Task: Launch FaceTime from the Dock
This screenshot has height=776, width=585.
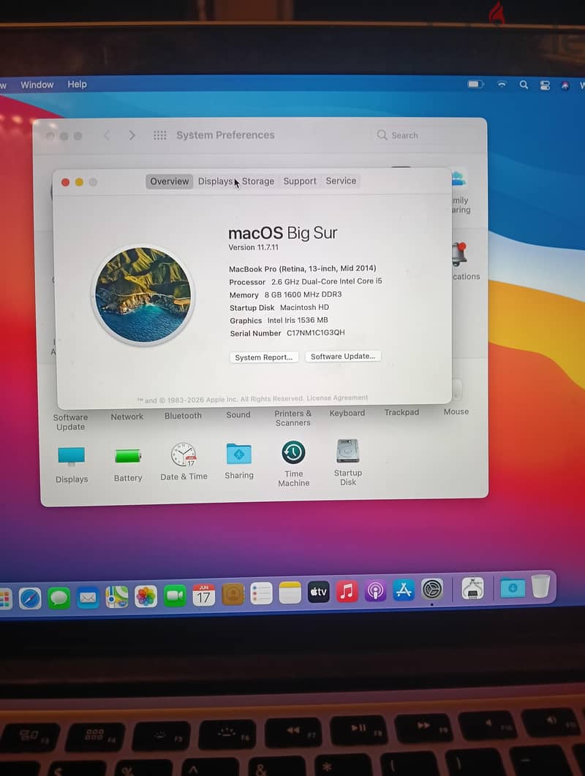Action: [x=175, y=596]
